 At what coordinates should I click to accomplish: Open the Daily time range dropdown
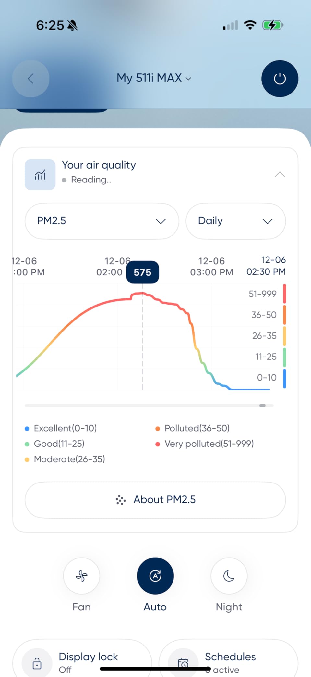(x=235, y=221)
